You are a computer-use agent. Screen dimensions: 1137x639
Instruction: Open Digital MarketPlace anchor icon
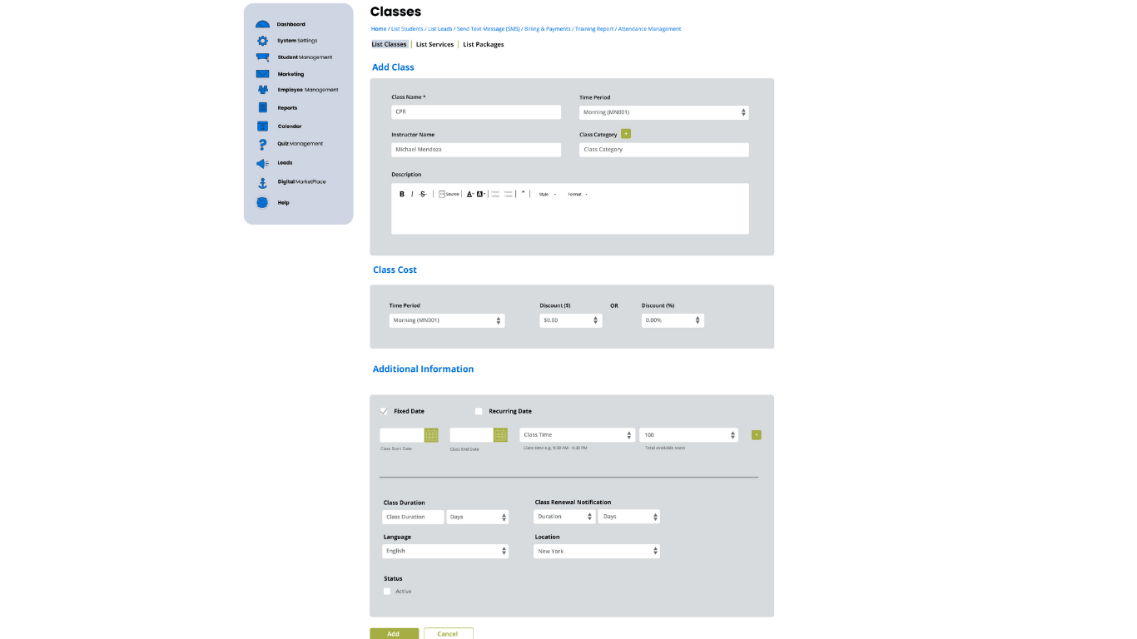coord(262,182)
